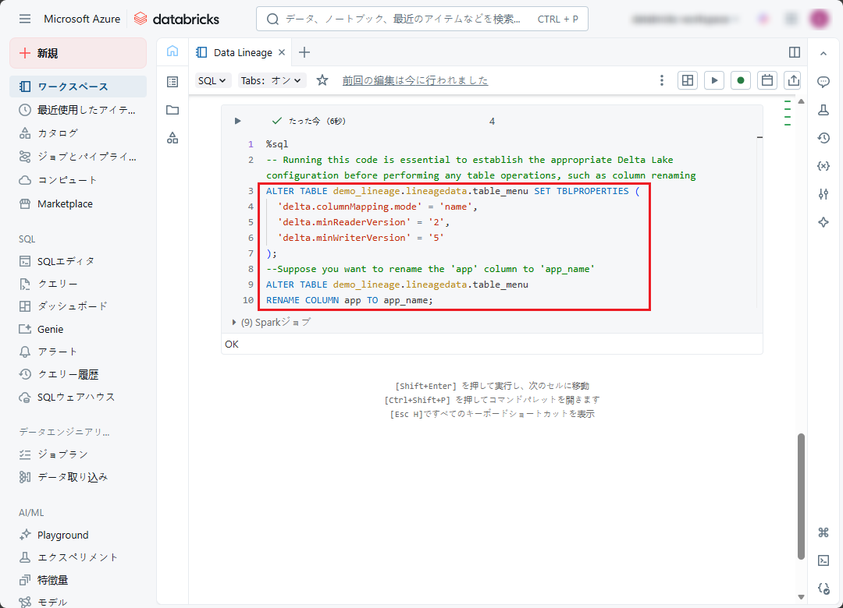Open カタログ in the left sidebar
Viewport: 843px width, 608px height.
click(58, 133)
